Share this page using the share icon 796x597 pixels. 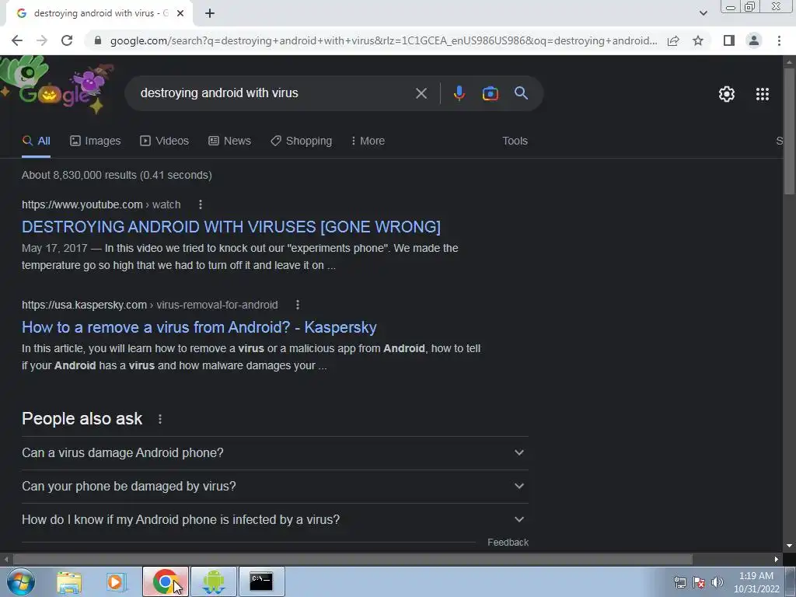pos(673,40)
